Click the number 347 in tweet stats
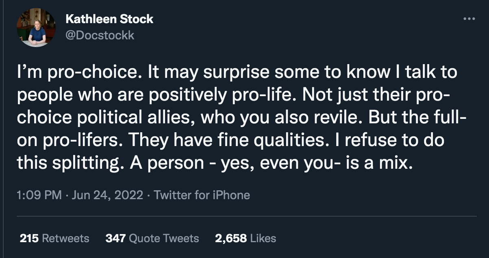The height and width of the screenshot is (258, 489). 115,238
